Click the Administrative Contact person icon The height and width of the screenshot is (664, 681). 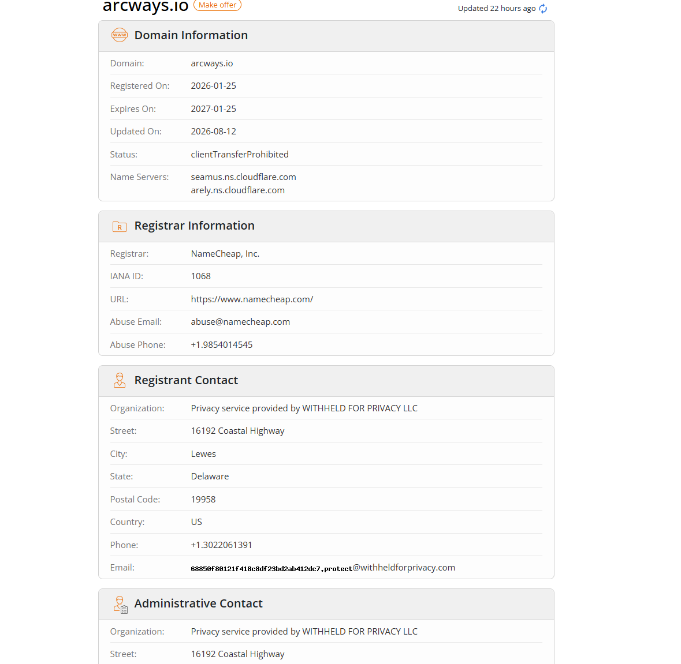coord(120,604)
